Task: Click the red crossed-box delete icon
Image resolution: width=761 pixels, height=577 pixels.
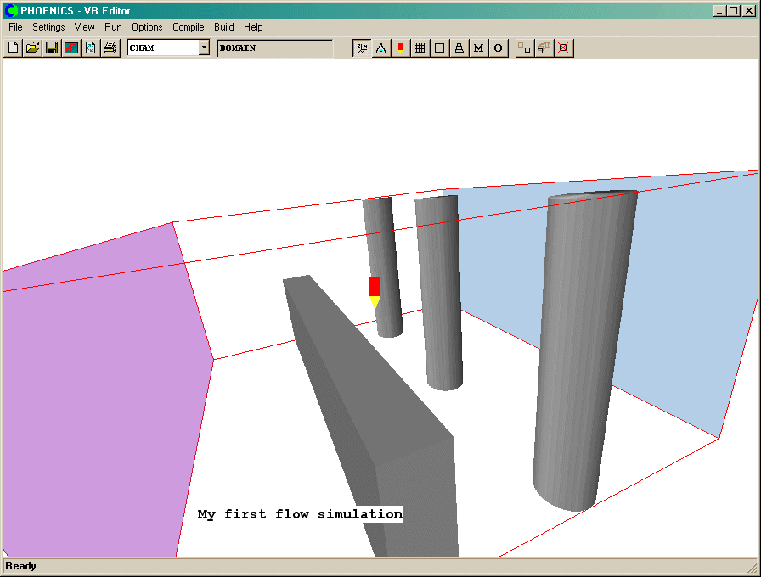Action: 562,48
